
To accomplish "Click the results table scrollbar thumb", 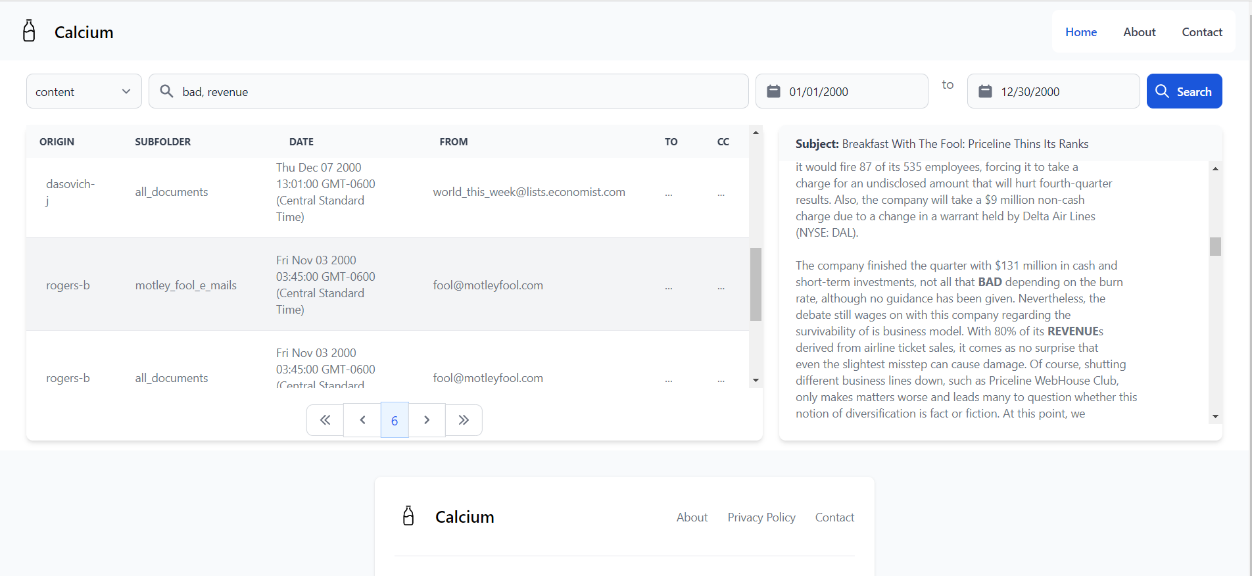I will pos(756,284).
